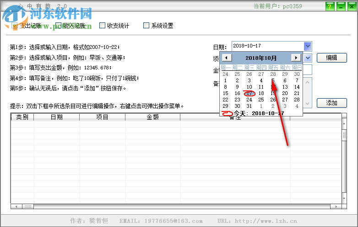Select September 27 in the calendar
The width and height of the screenshot is (358, 227).
tap(261, 74)
